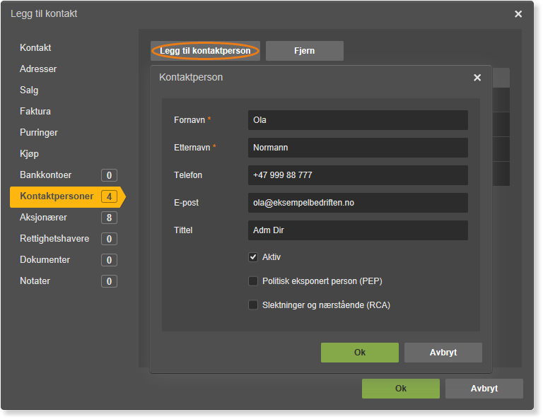
Task: Close the Legg til kontakt window
Action: click(518, 14)
